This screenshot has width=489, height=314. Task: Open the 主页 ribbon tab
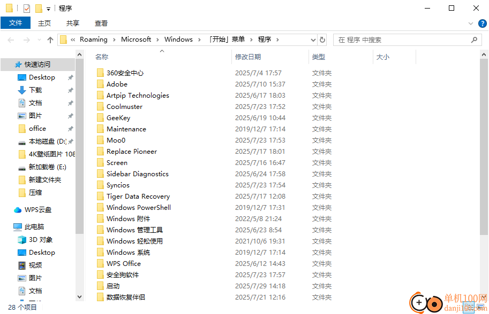click(x=44, y=23)
